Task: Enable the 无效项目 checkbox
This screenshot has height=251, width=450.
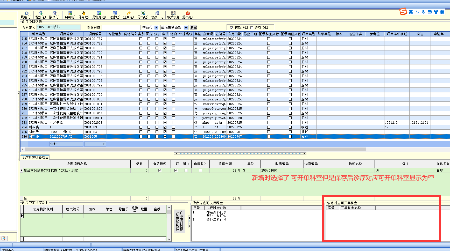Action: click(x=252, y=28)
